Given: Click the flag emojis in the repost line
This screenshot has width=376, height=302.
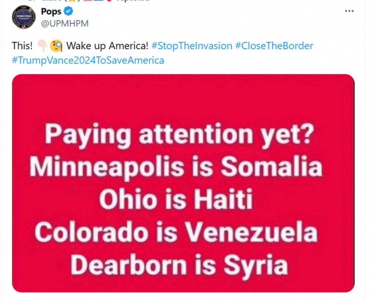Looking at the screenshot, I should (97, 1).
